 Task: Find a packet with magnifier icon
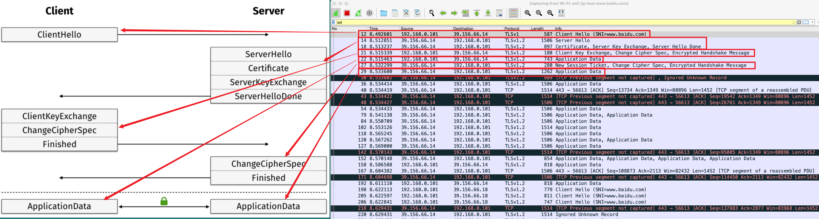[x=432, y=13]
